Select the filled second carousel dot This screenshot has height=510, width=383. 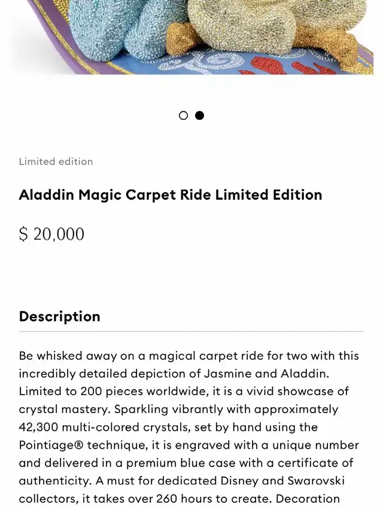coord(200,115)
